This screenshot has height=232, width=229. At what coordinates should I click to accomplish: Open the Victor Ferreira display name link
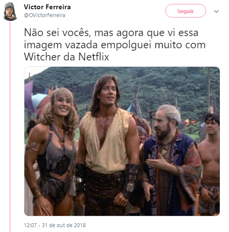47,7
